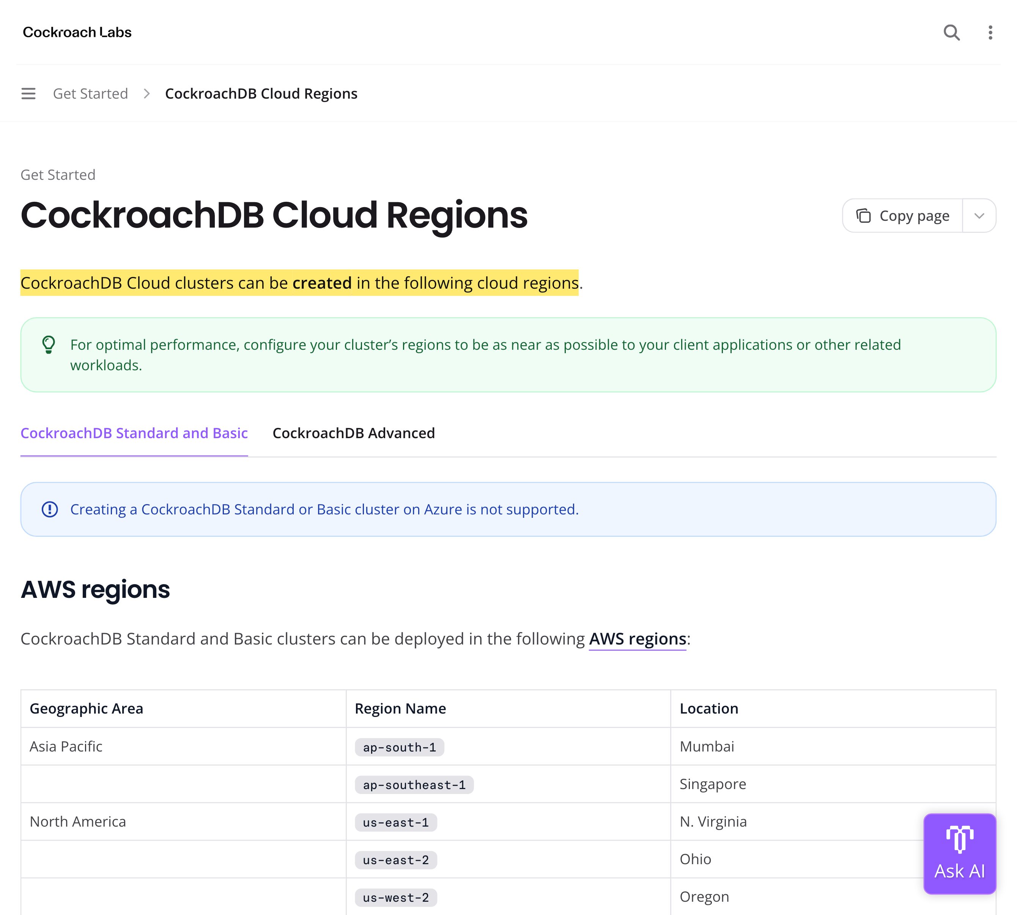Open the three-dot more options menu
Screen dimensions: 1017x915
click(x=990, y=33)
